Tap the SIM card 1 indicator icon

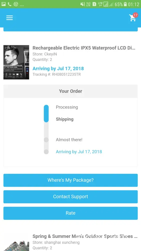pos(94,4)
